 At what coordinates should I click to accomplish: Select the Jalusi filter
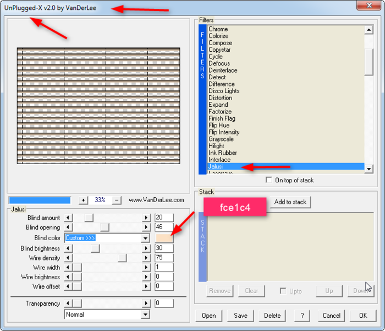[x=285, y=166]
